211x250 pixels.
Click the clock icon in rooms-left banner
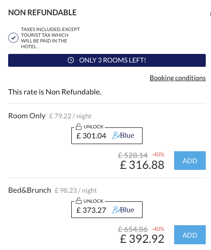(71, 60)
